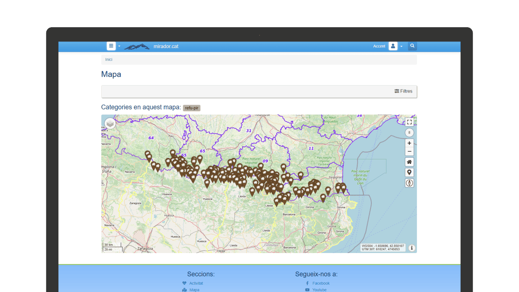Toggle fullscreen map view
Image resolution: width=519 pixels, height=292 pixels.
pyautogui.click(x=409, y=122)
